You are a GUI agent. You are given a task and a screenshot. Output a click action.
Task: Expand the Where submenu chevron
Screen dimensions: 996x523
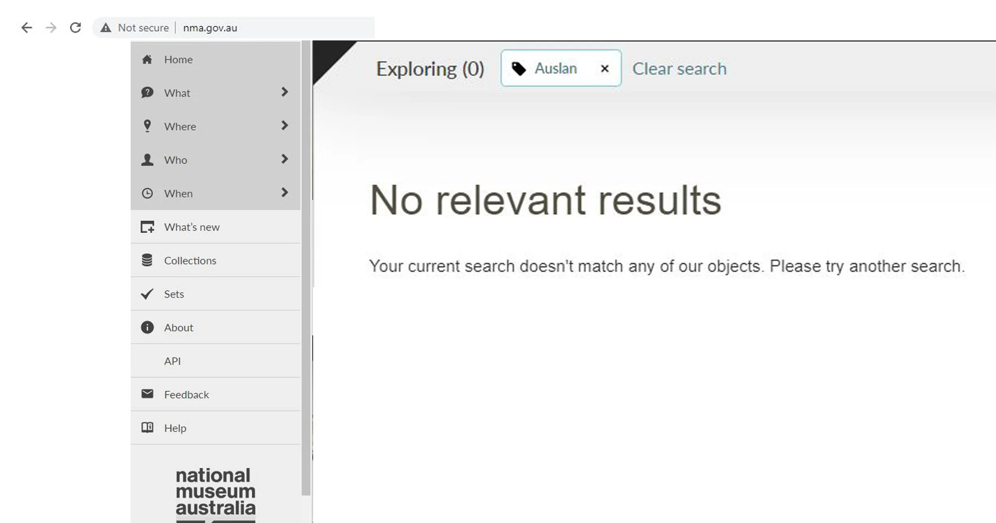coord(284,125)
